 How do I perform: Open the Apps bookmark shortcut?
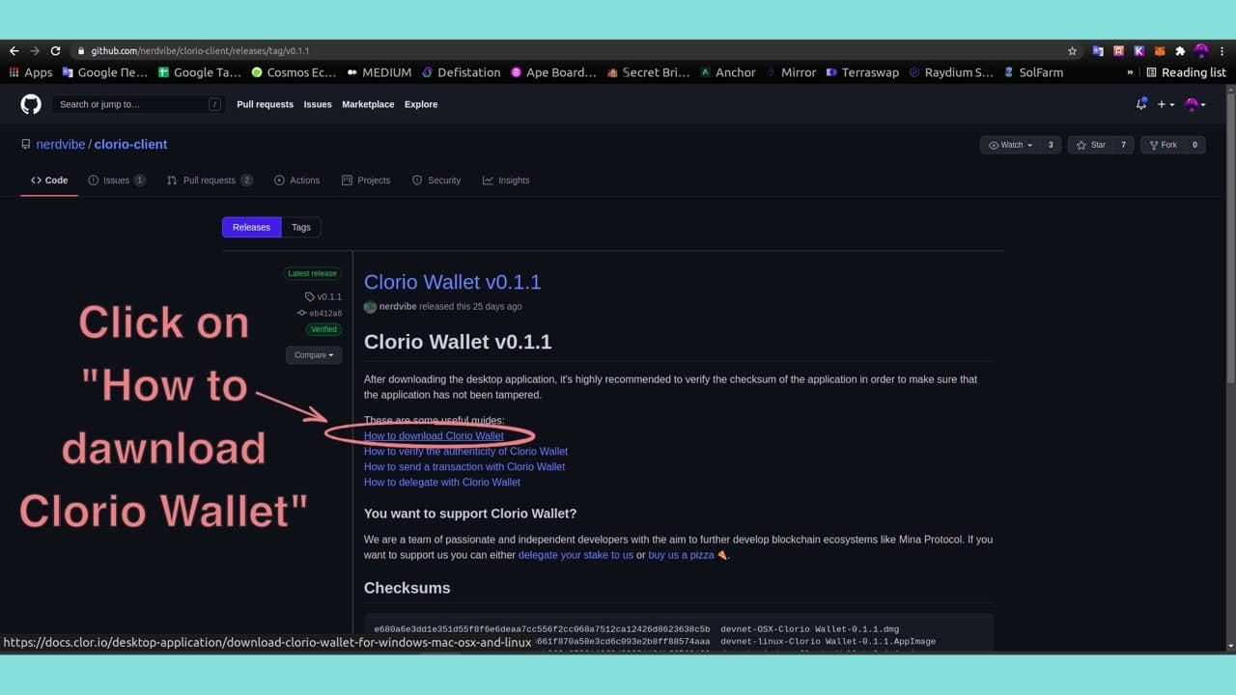click(x=31, y=72)
